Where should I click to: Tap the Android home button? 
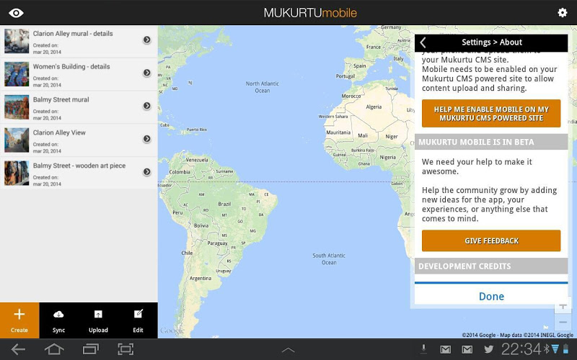coord(54,349)
